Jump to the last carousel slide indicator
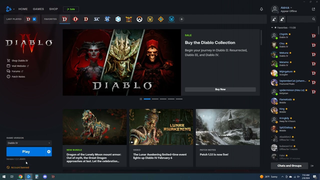The height and width of the screenshot is (180, 320). point(179,99)
